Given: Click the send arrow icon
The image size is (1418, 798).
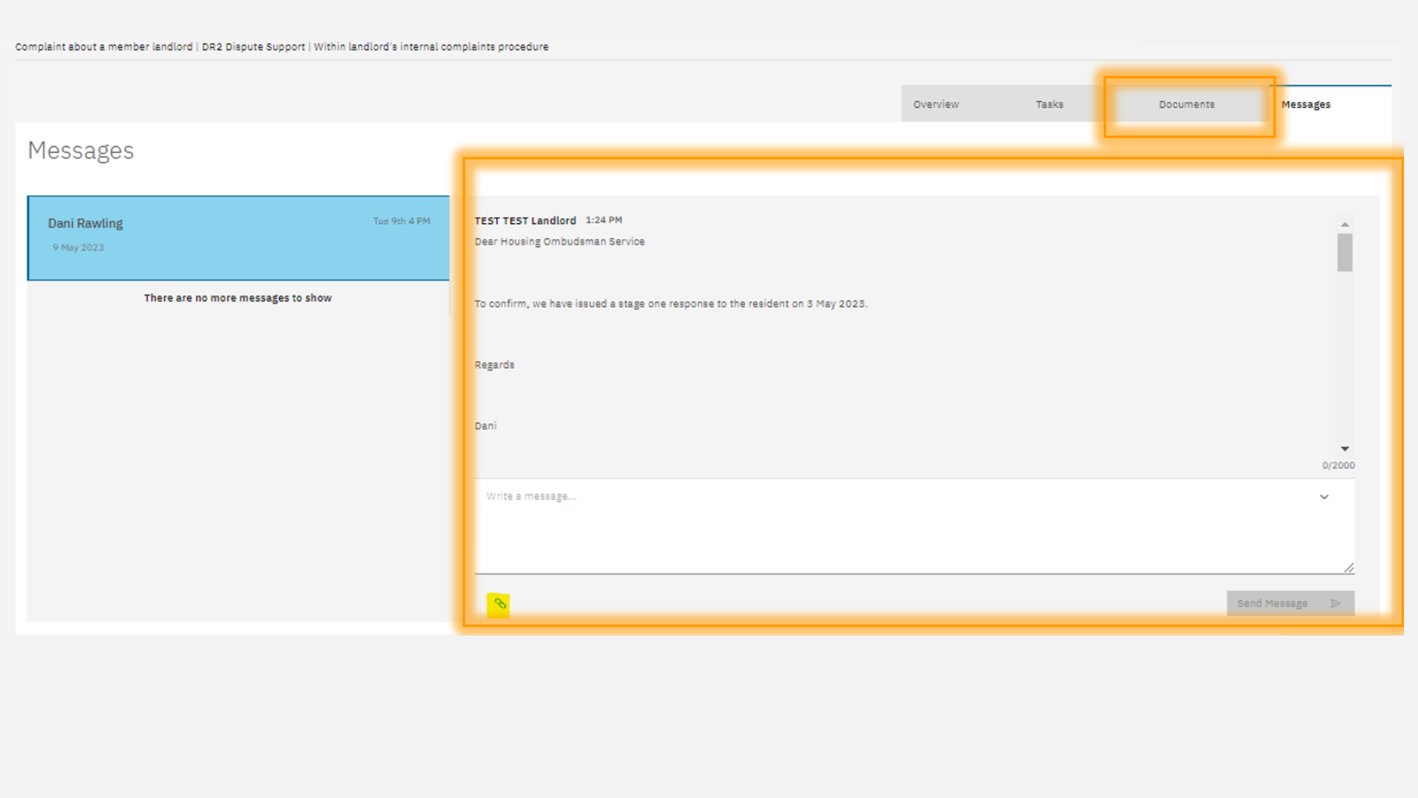Looking at the screenshot, I should click(1335, 604).
